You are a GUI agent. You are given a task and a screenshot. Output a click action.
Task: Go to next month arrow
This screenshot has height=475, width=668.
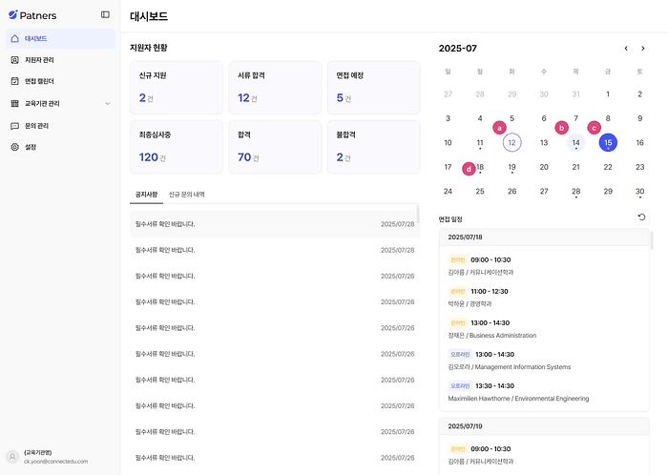(x=643, y=49)
